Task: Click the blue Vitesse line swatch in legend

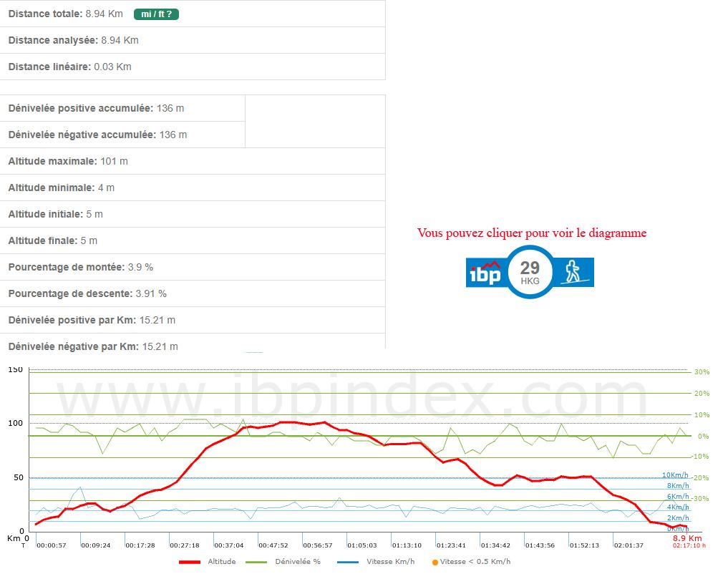Action: pyautogui.click(x=348, y=562)
